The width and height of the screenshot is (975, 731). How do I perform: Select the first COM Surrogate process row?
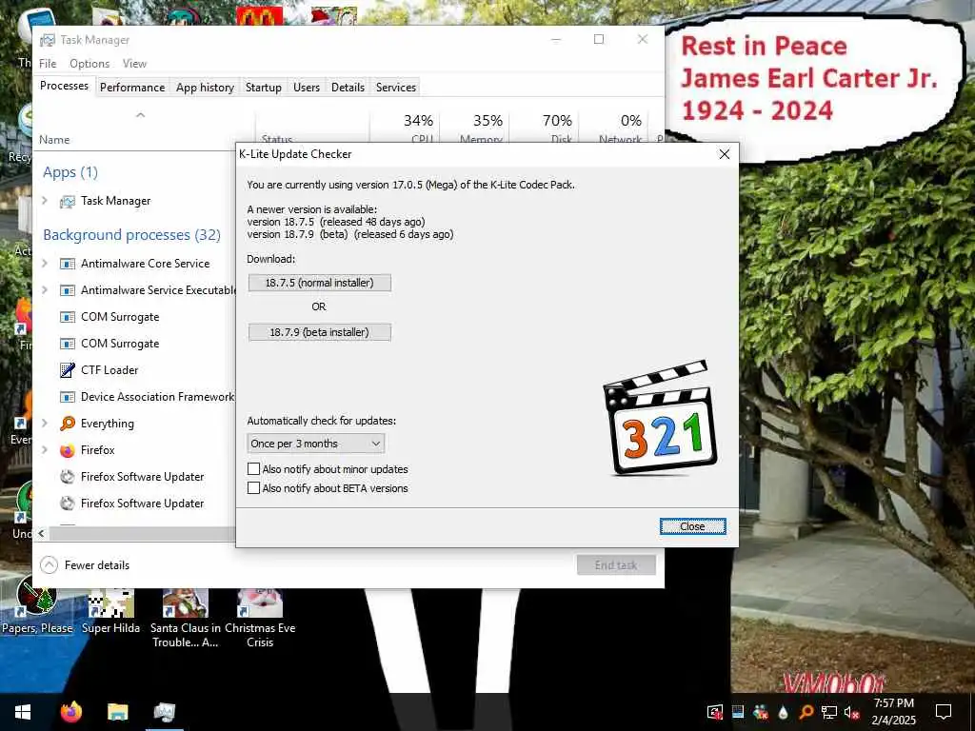pos(136,316)
